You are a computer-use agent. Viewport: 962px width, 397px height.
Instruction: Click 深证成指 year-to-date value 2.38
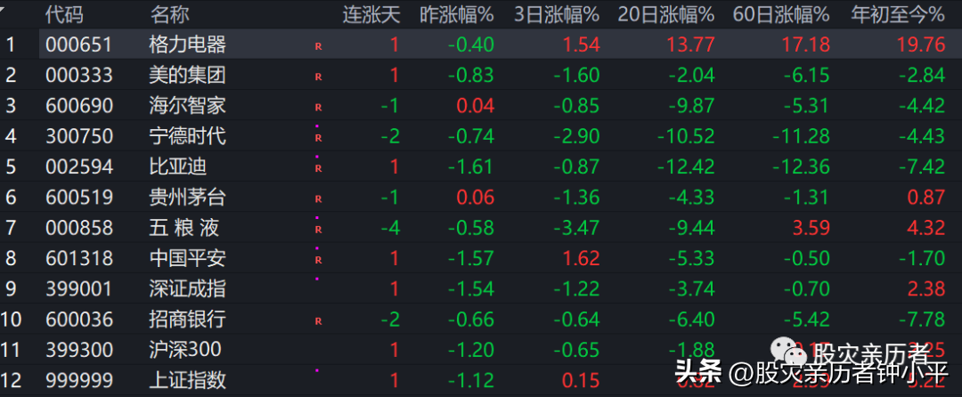pyautogui.click(x=926, y=288)
